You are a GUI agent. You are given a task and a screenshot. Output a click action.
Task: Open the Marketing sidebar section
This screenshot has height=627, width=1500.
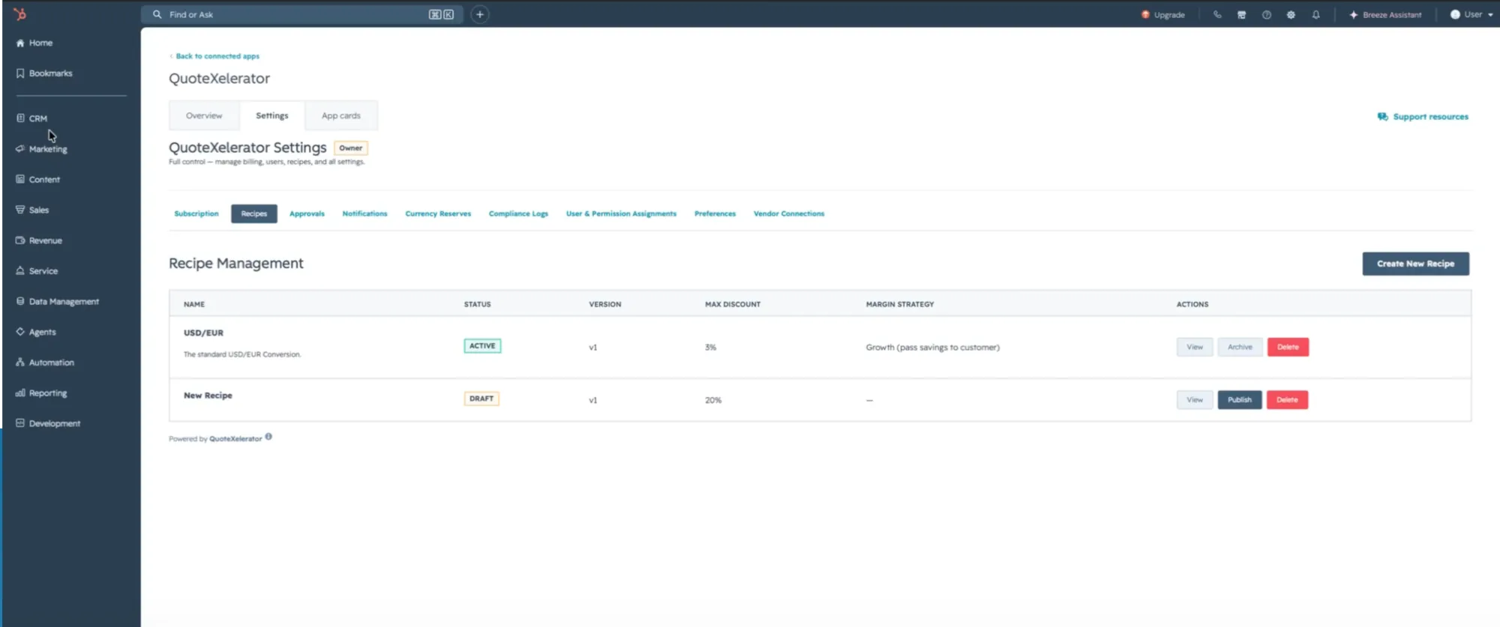click(41, 149)
